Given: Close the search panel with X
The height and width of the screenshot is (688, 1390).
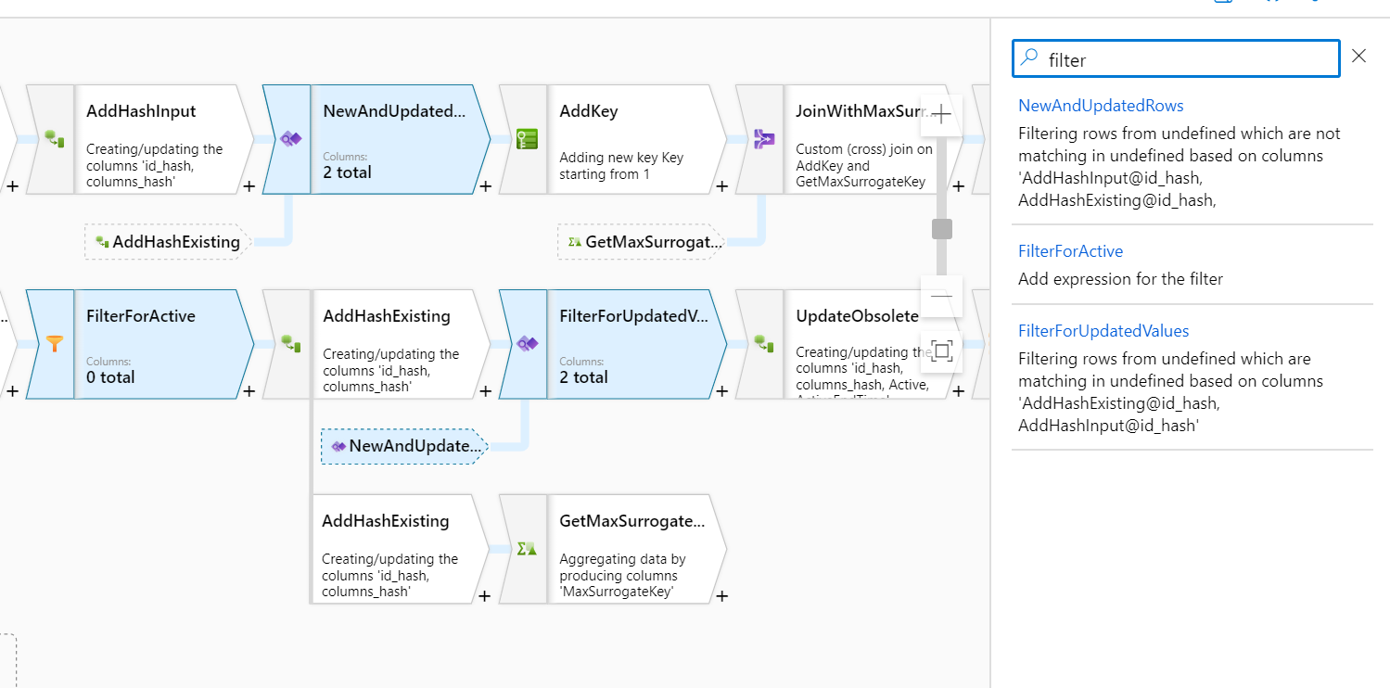Looking at the screenshot, I should tap(1358, 56).
